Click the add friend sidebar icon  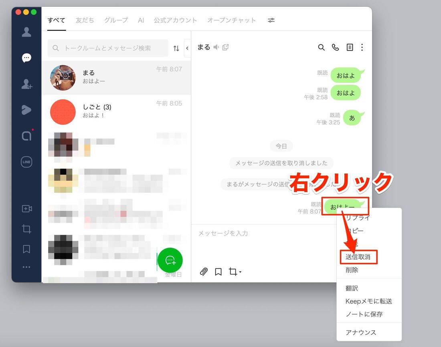click(26, 84)
